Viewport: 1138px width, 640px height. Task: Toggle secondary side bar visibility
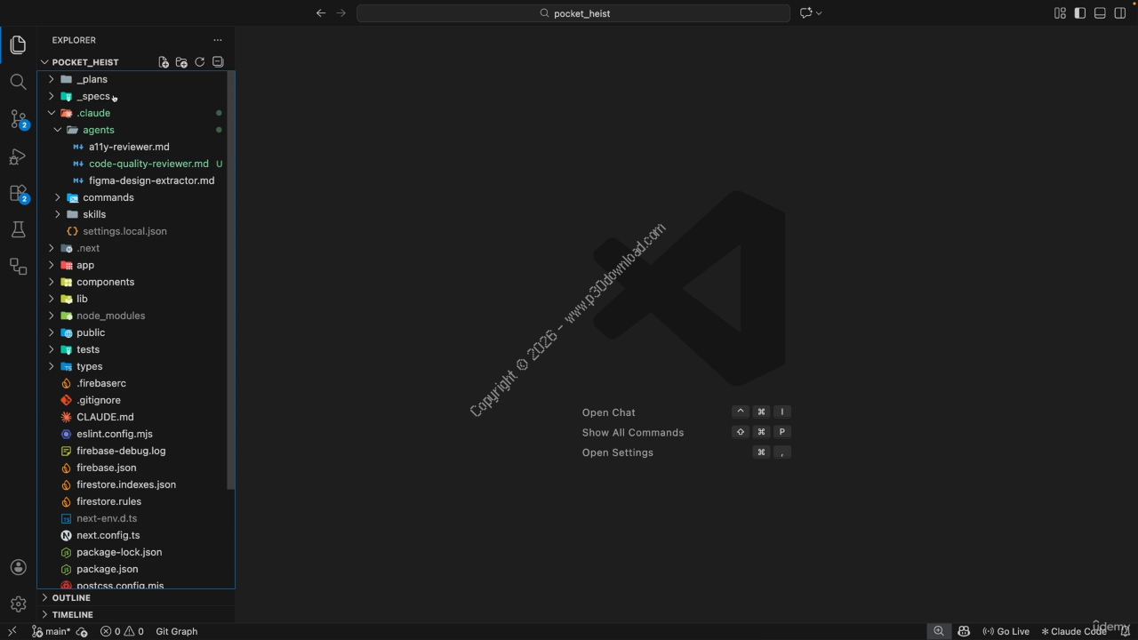click(1120, 13)
